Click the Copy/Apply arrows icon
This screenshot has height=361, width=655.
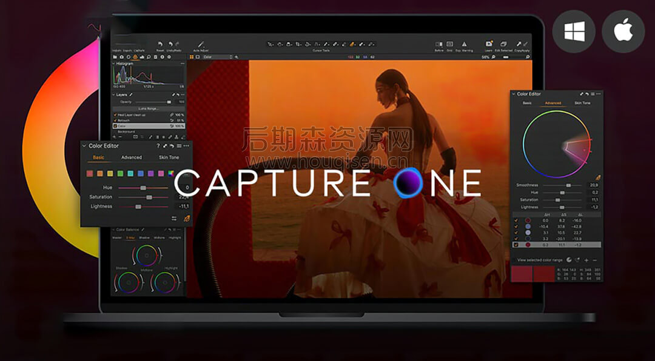coord(522,44)
